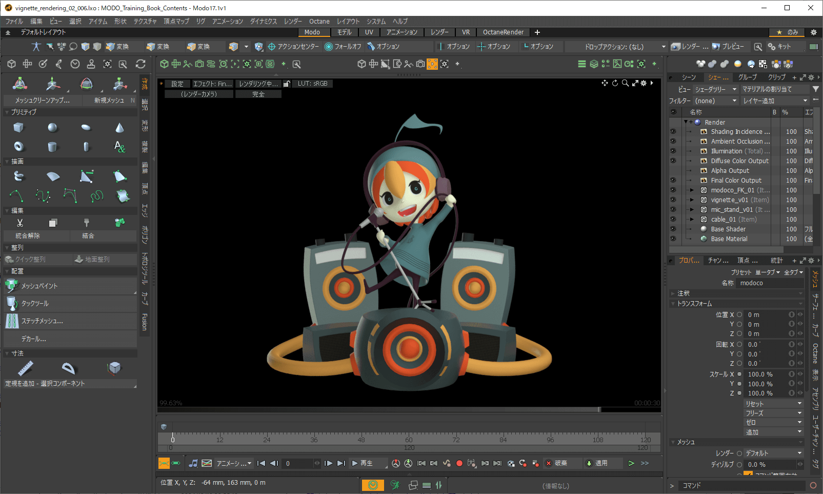Open the Add Layer dropdown
The image size is (823, 494).
775,101
